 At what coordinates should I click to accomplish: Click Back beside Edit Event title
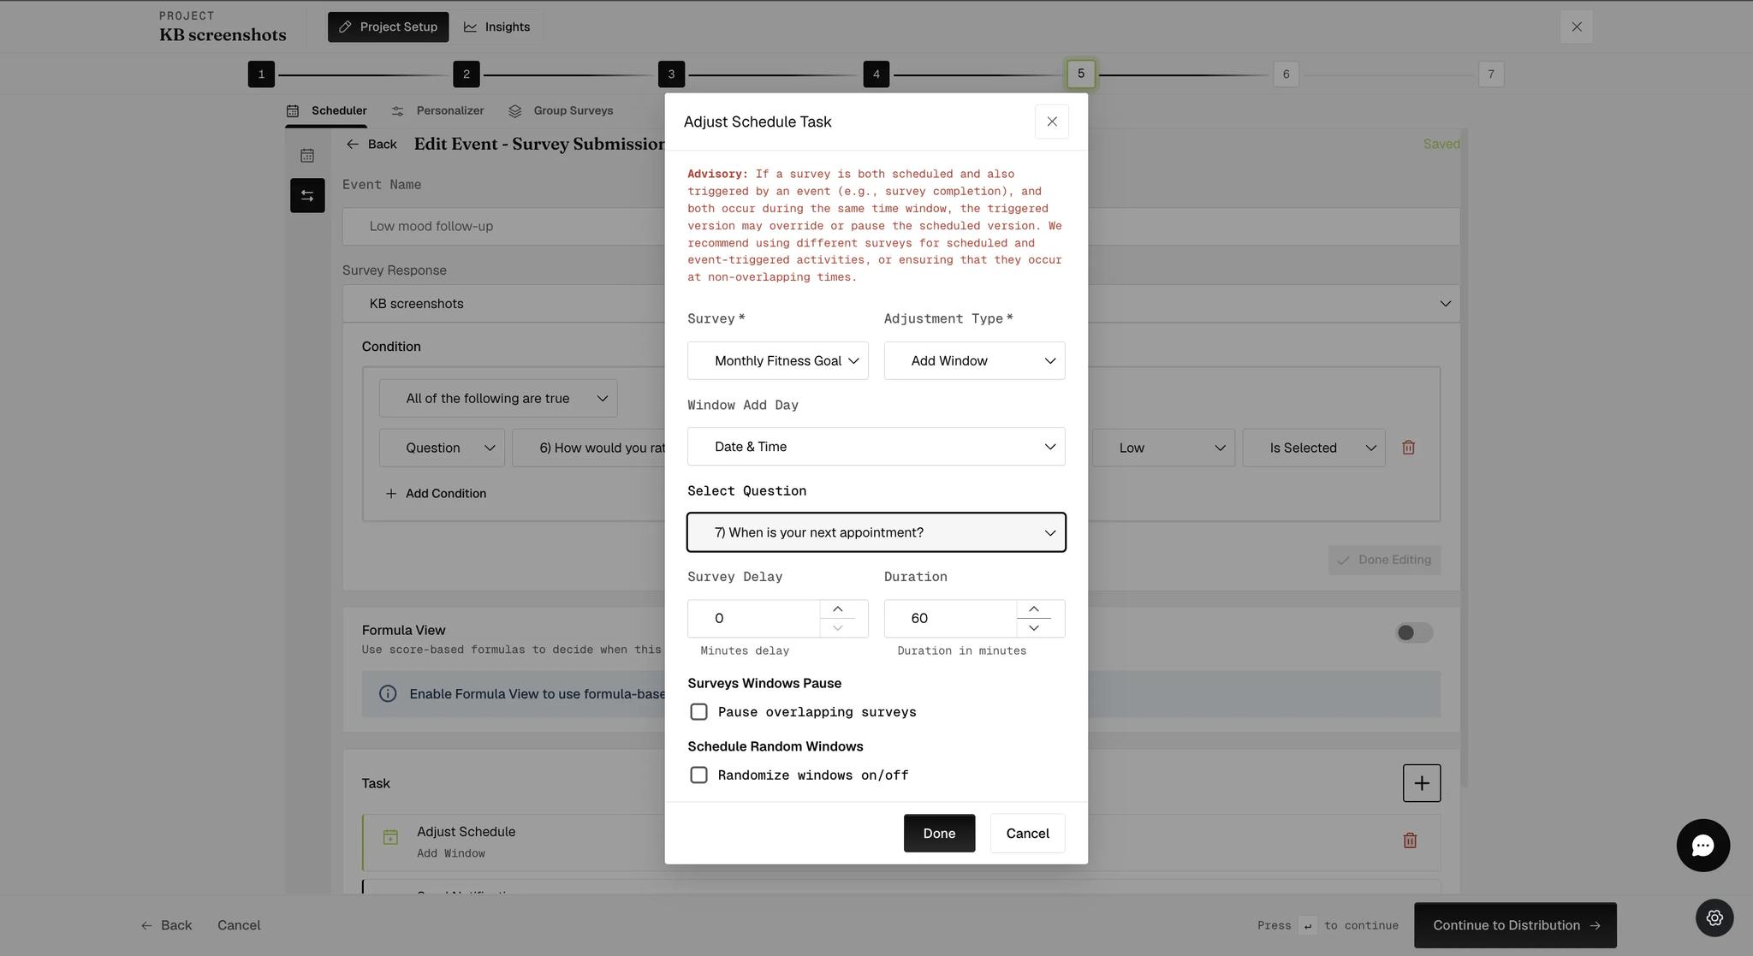(x=371, y=144)
